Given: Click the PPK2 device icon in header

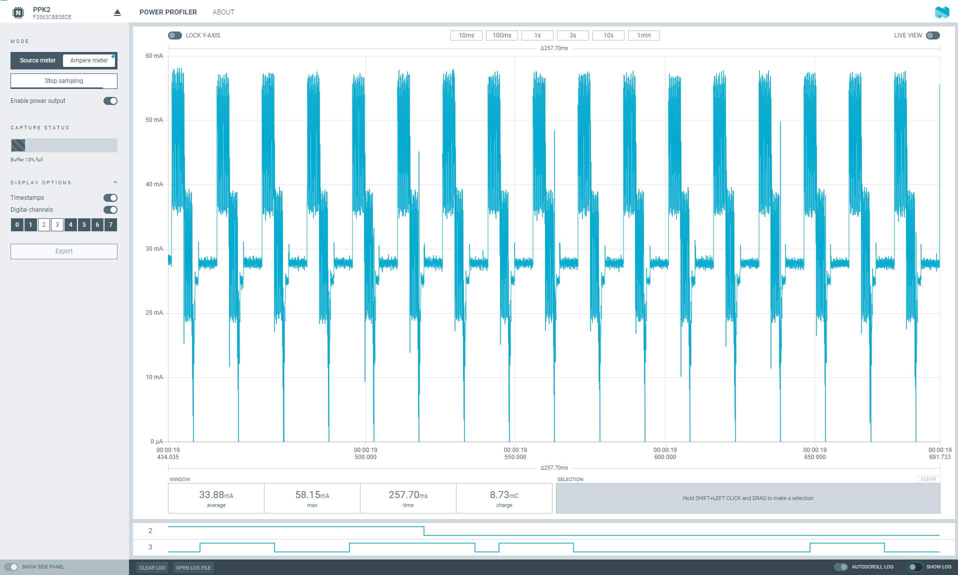Looking at the screenshot, I should [x=19, y=12].
